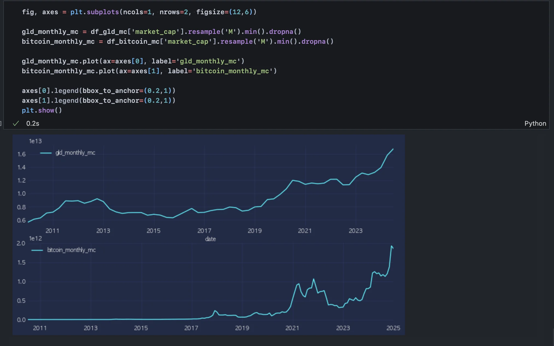
Task: Click the 0.2s cell execution time
Action: coord(33,124)
